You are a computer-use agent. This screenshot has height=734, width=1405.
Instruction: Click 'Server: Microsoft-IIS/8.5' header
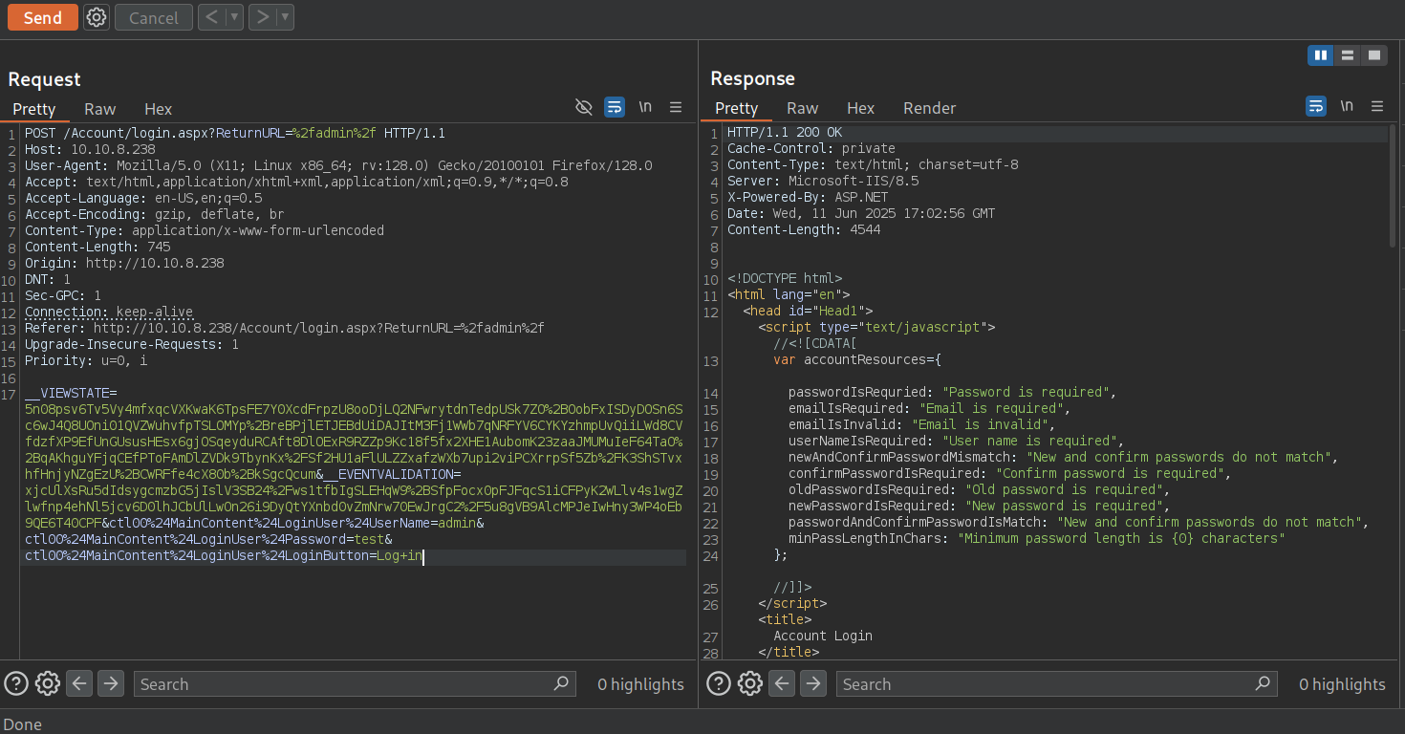tap(823, 181)
